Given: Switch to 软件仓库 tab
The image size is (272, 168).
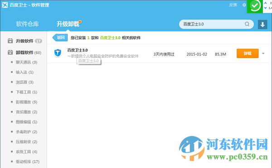Looking at the screenshot, I should [27, 24].
